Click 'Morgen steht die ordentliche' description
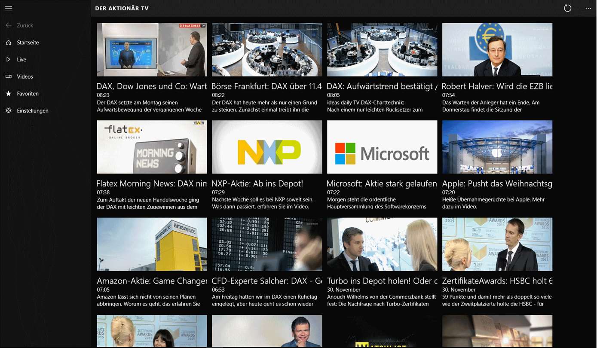This screenshot has width=597, height=348. pyautogui.click(x=377, y=203)
